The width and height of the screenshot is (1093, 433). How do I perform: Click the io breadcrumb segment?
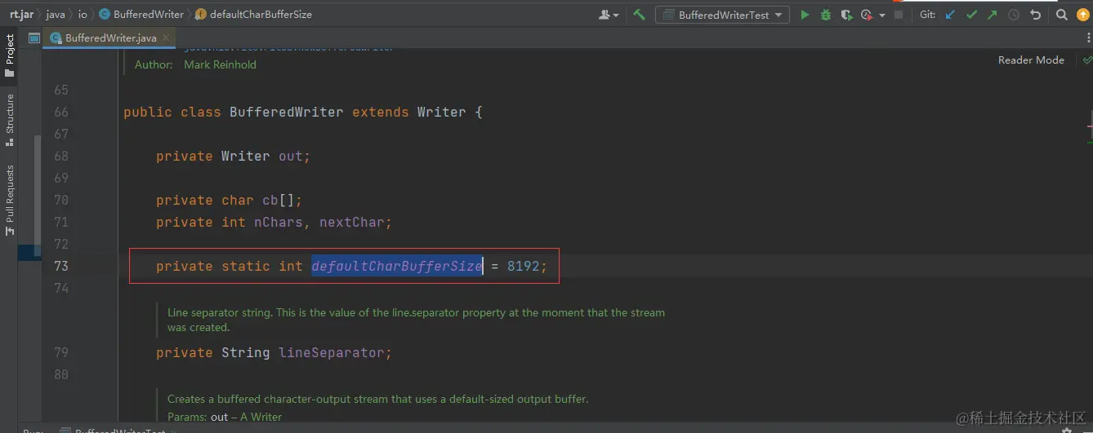[83, 15]
